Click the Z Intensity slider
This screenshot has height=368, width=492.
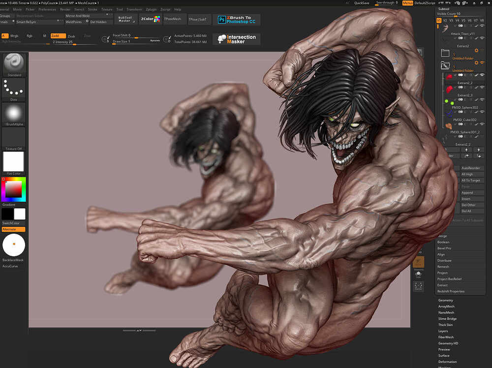(x=74, y=42)
